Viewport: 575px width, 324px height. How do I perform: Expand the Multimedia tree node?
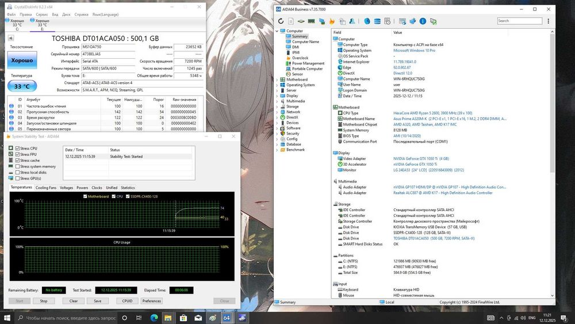[x=277, y=101]
